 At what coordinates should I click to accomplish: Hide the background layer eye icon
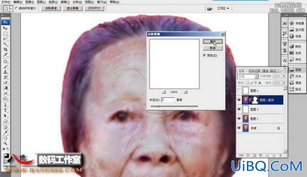pos(239,128)
